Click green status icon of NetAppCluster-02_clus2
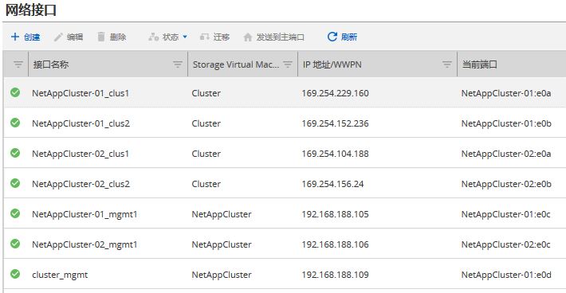The height and width of the screenshot is (293, 566). pyautogui.click(x=15, y=183)
